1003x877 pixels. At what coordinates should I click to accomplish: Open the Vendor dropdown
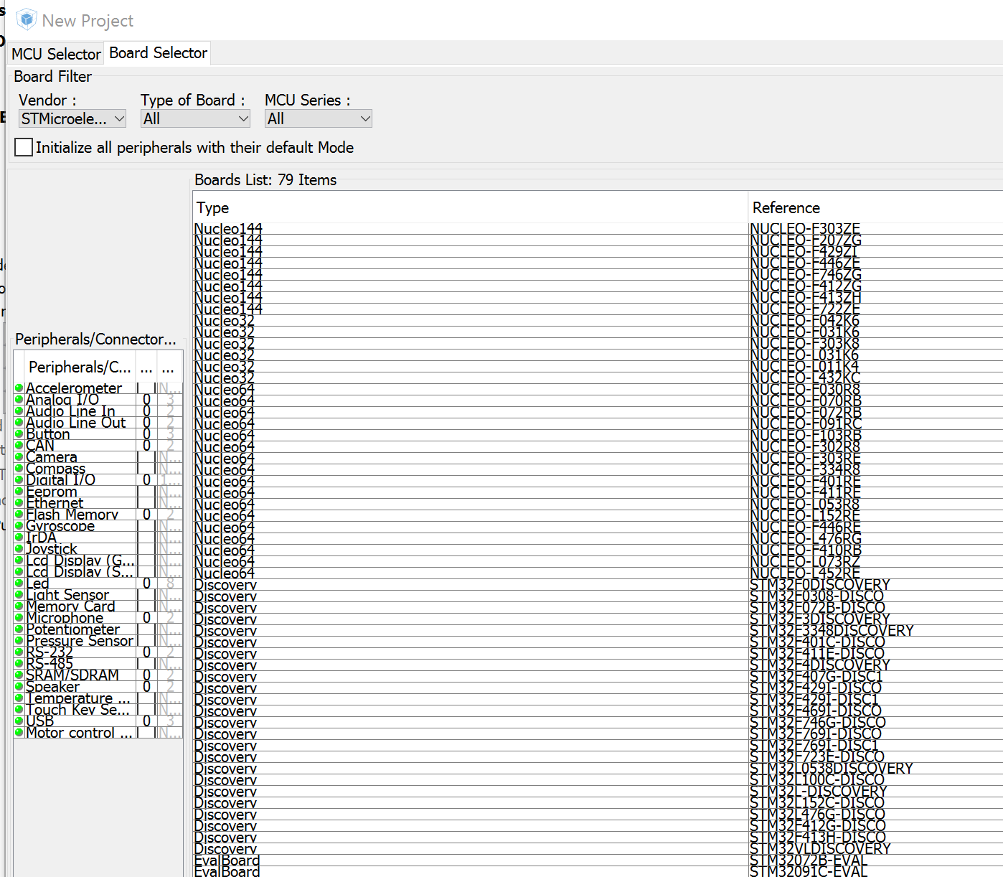[x=72, y=119]
